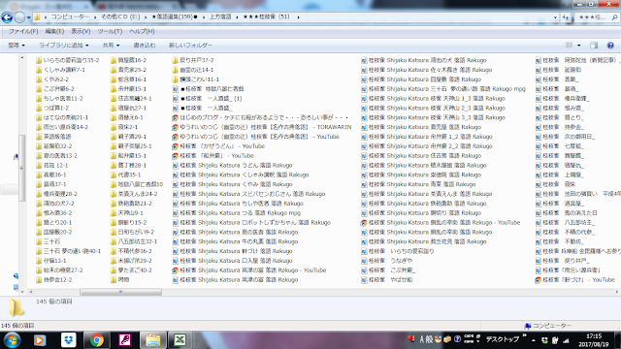Click the change view icon

[569, 46]
